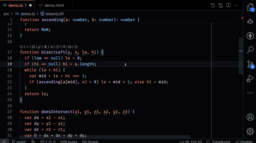Click the trash can code lens icon
Image resolution: width=256 pixels, height=143 pixels.
tap(46, 47)
